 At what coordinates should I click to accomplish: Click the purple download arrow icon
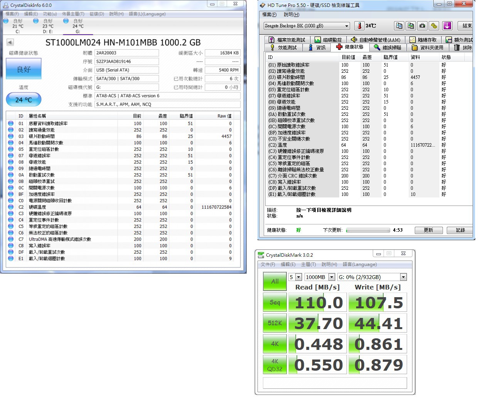447,26
